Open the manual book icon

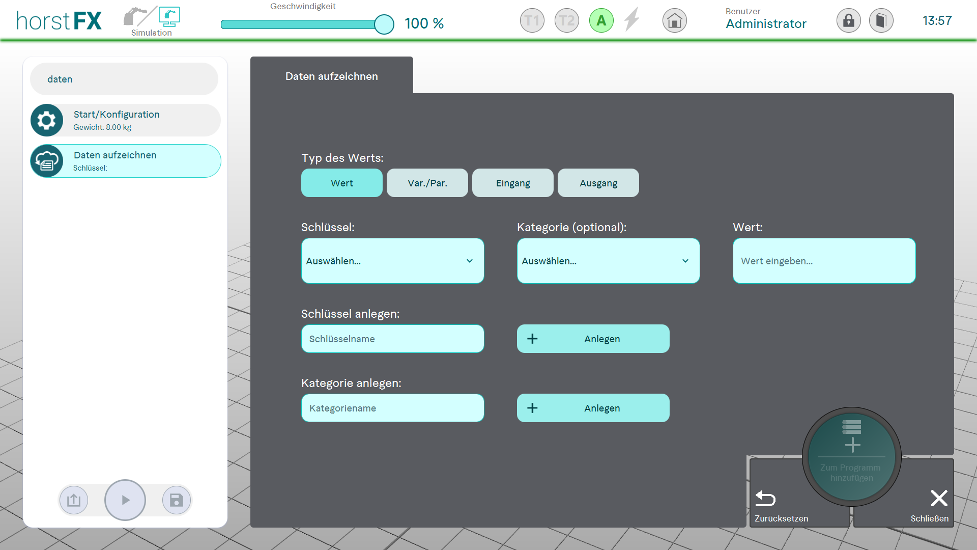point(881,21)
